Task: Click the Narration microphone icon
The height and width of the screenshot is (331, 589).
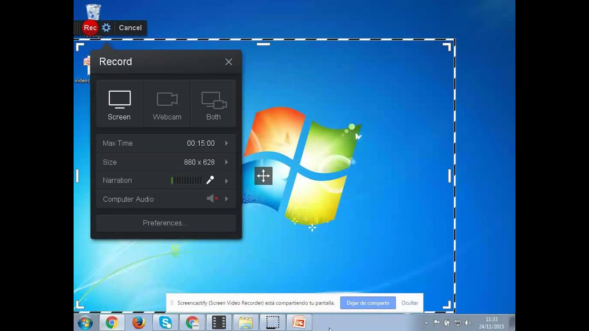Action: click(210, 180)
